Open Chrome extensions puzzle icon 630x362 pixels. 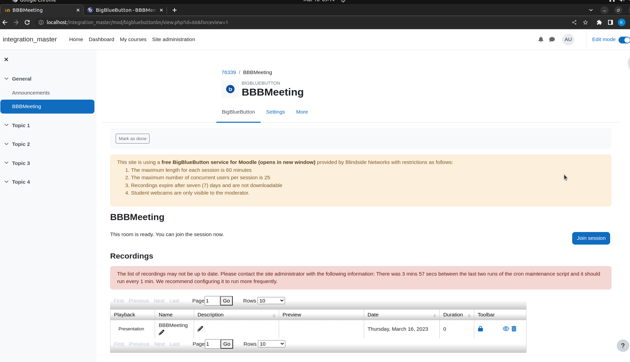point(599,22)
